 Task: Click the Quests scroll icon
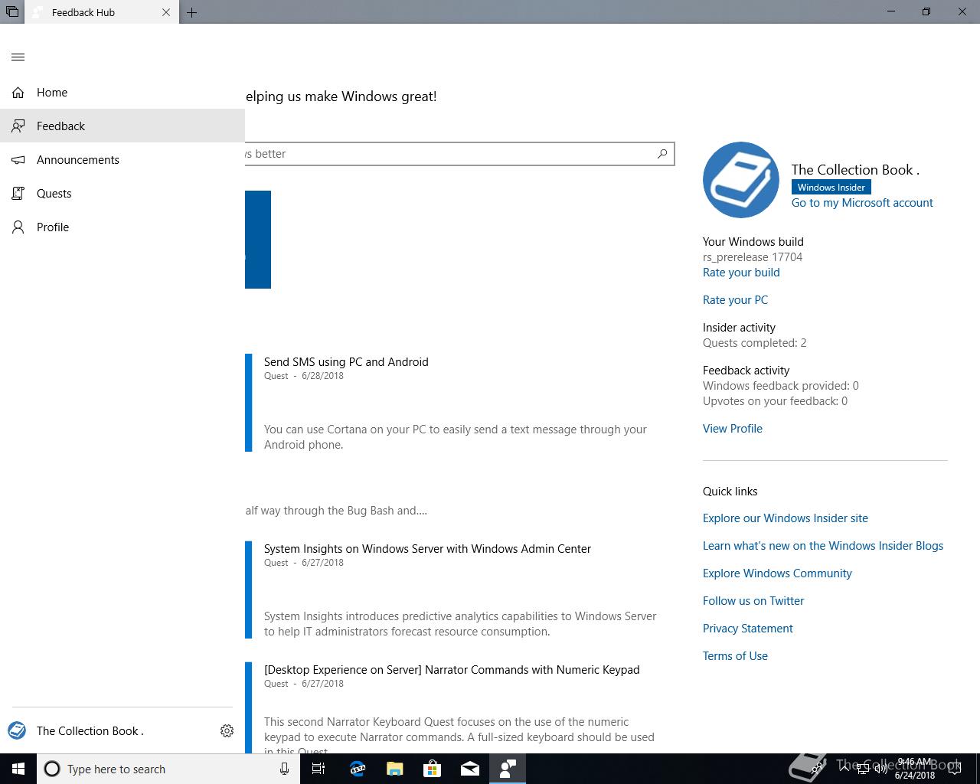coord(18,194)
